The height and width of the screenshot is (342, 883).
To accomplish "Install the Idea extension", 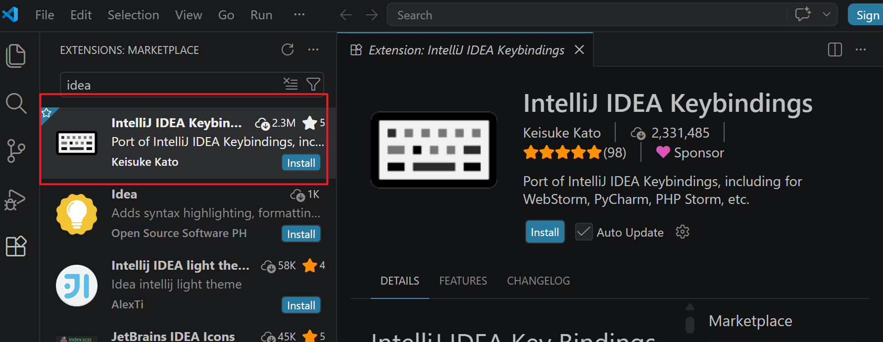I will coord(301,234).
